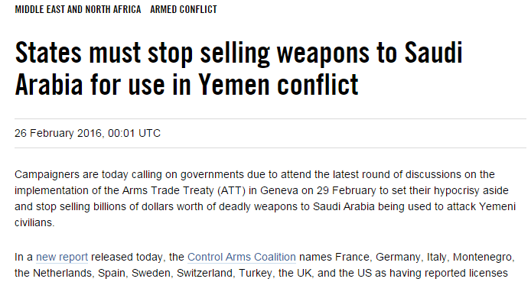This screenshot has width=531, height=282.
Task: Visit the Control Arms Coalition link
Action: (242, 258)
